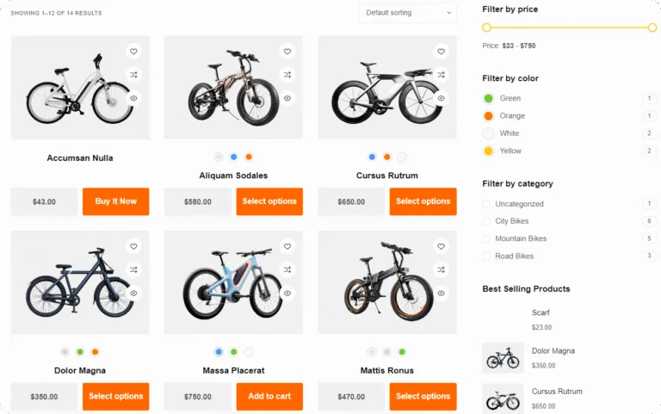Check the City Bikes category checkbox
Screen dimensions: 661x414
pyautogui.click(x=486, y=221)
